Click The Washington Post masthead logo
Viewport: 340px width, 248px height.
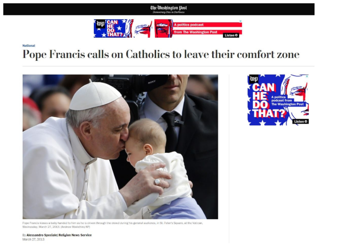tap(168, 8)
